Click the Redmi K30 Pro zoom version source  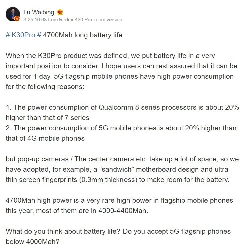90,20
